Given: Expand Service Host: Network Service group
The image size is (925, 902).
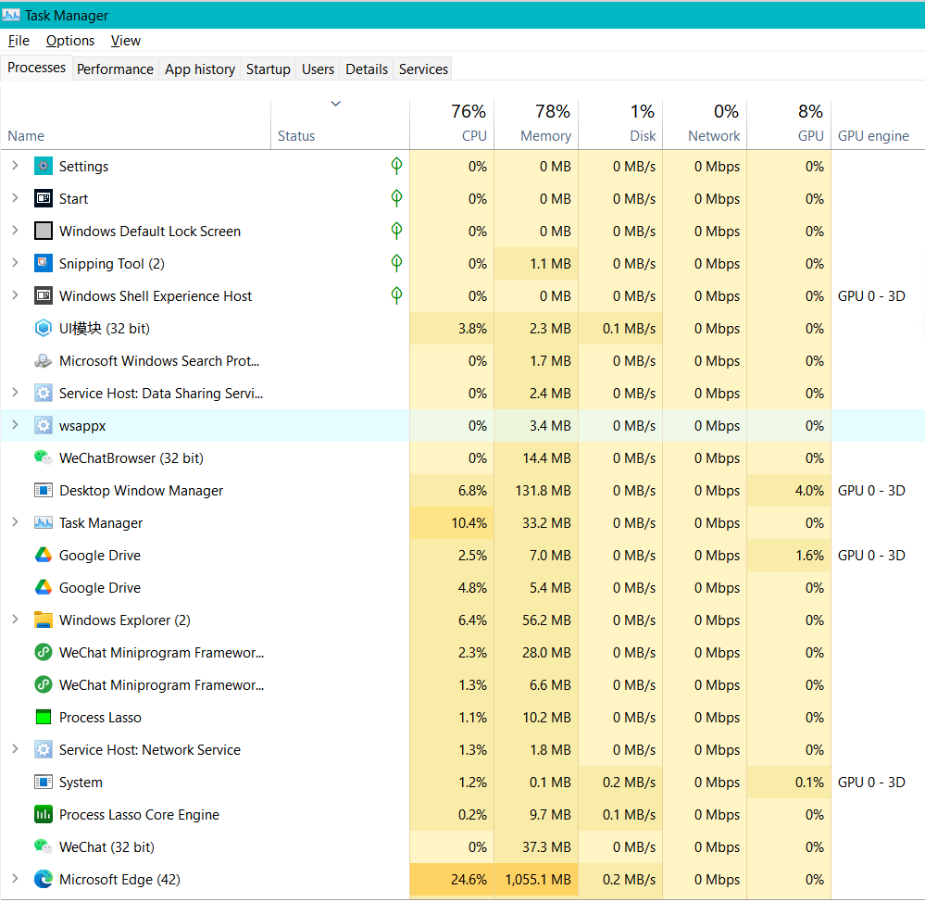Looking at the screenshot, I should pyautogui.click(x=16, y=750).
